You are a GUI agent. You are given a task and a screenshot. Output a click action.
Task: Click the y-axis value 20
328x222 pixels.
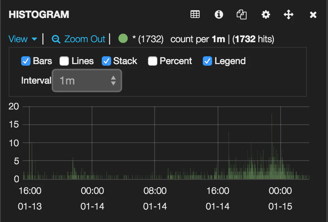click(x=14, y=107)
